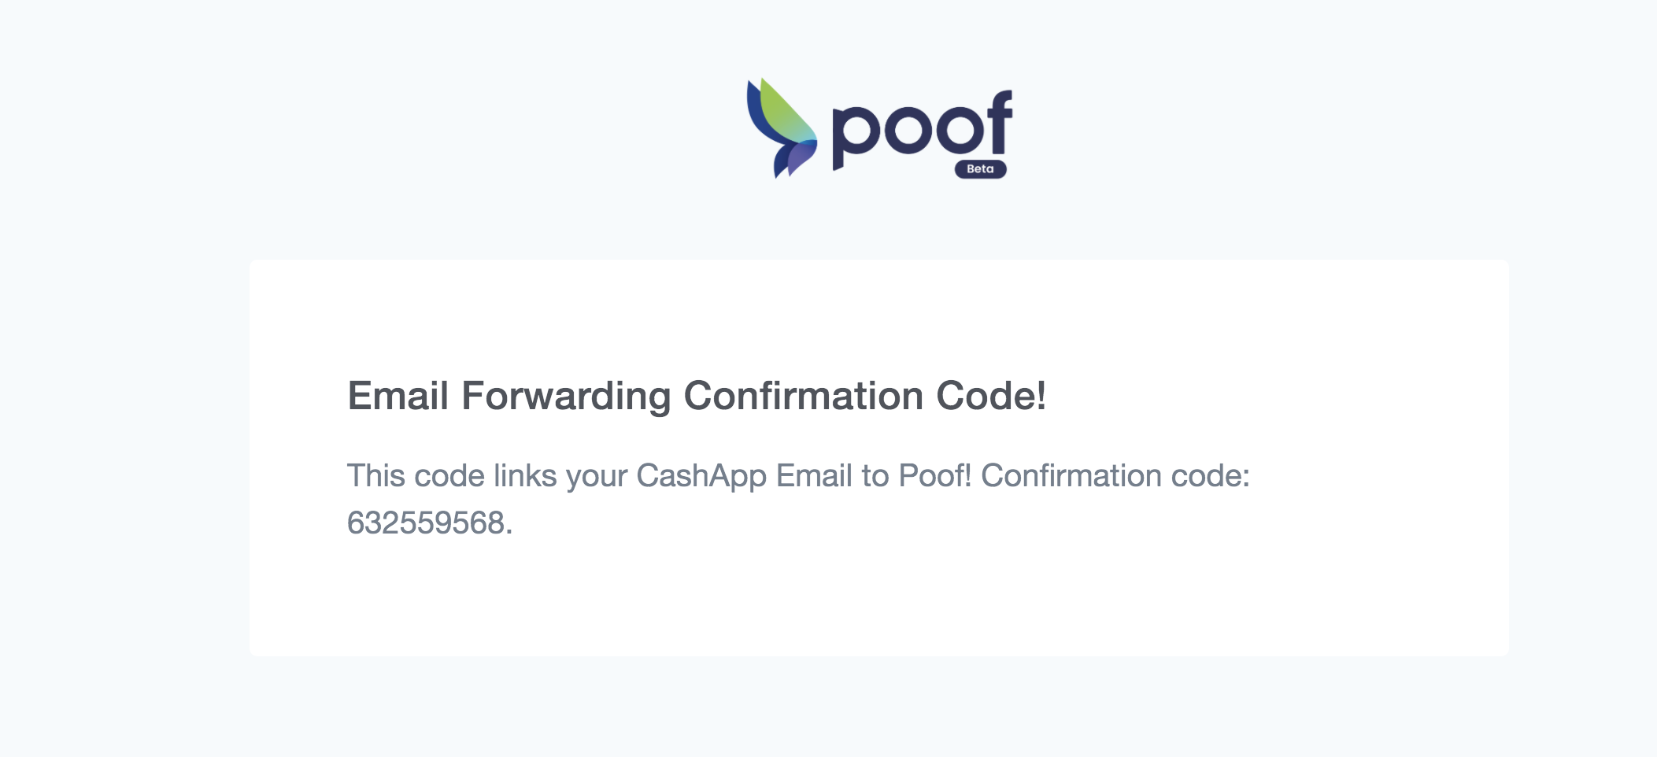Screen dimensions: 1657x757
Task: Click 'This code links' at the message start
Action: click(452, 476)
